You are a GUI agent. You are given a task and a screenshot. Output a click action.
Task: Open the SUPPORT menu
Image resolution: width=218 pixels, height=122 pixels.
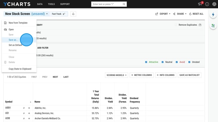pos(65,4)
